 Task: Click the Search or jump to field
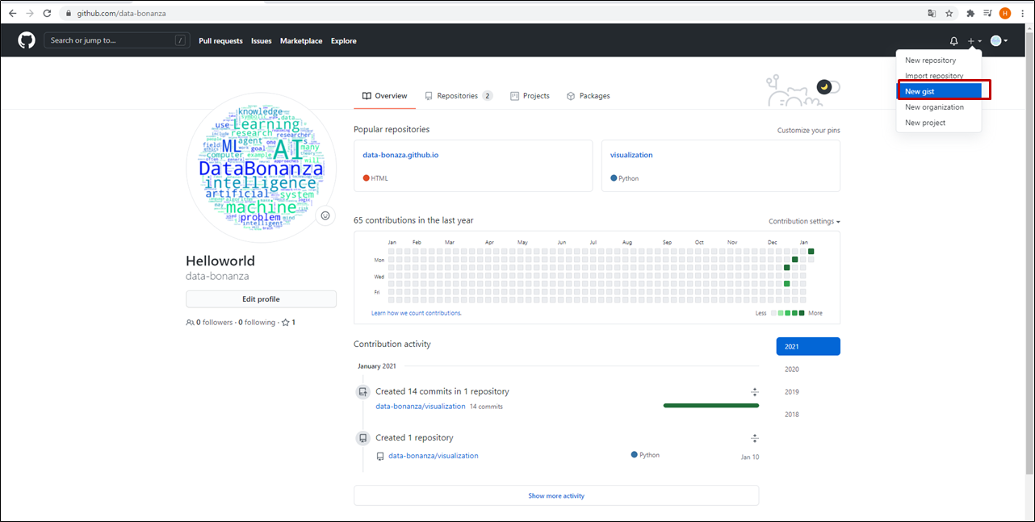click(x=117, y=40)
